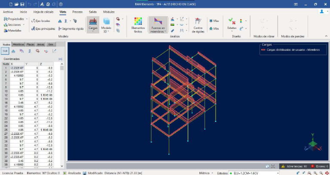Toggle Ejes principales display

tap(43, 29)
